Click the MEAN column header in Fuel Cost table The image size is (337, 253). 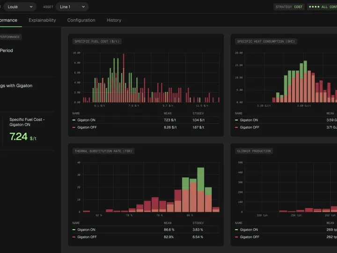pos(168,113)
